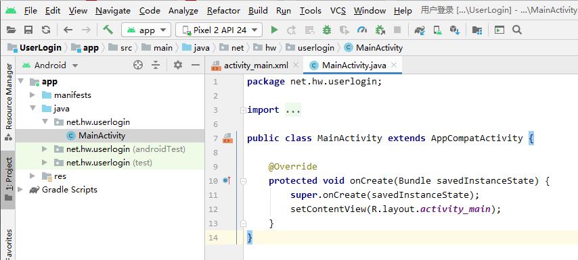578x260 pixels.
Task: Build the project with hammer icon
Action: coord(108,30)
